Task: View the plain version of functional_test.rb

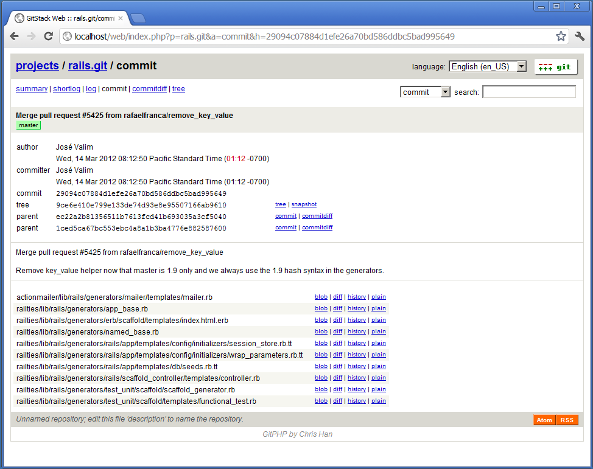Action: pyautogui.click(x=379, y=401)
